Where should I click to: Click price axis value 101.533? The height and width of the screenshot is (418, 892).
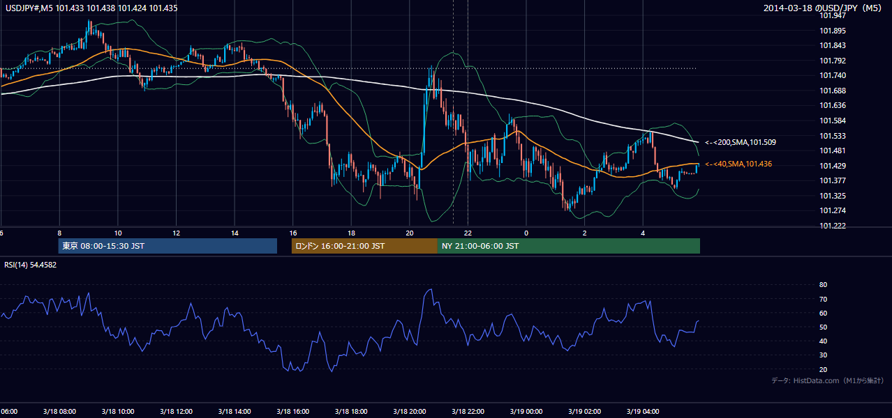[833, 136]
